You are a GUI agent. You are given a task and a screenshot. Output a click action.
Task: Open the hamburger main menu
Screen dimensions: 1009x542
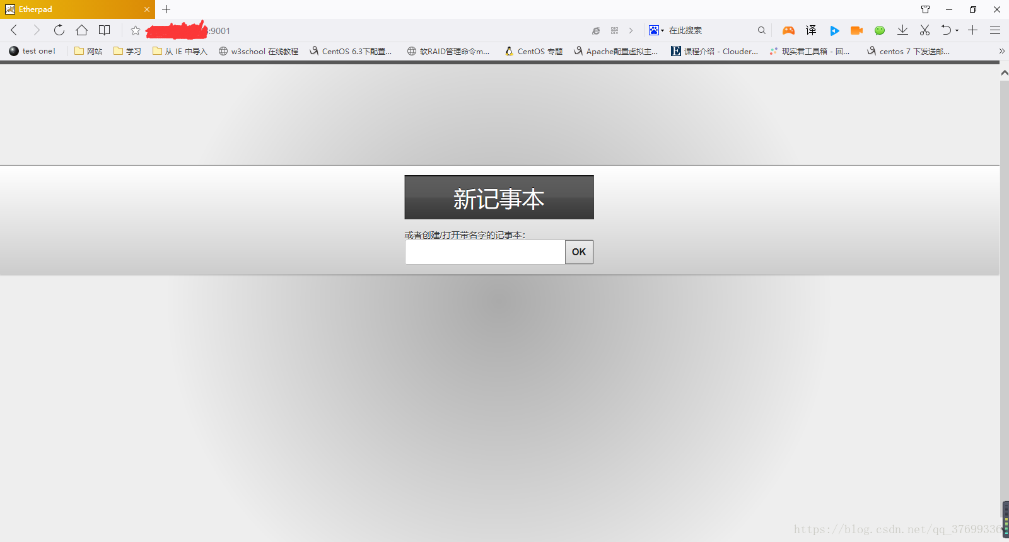pyautogui.click(x=995, y=30)
